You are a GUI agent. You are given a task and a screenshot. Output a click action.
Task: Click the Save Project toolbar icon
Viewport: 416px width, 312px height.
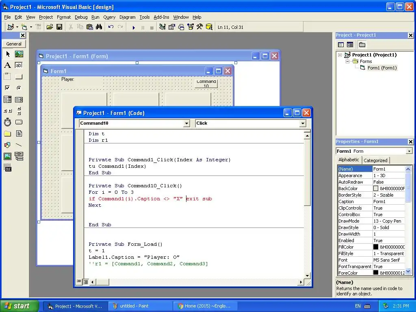coord(59,27)
